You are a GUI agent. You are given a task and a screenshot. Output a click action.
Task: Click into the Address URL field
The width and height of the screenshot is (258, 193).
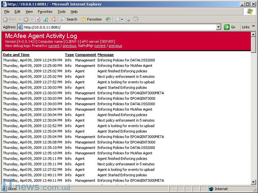(117, 27)
